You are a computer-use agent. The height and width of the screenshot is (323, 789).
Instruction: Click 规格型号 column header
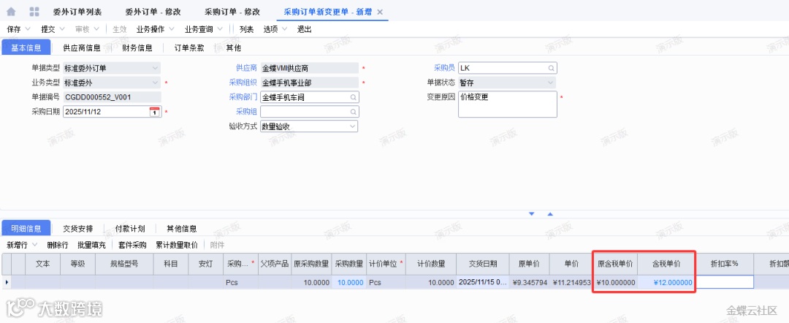[124, 264]
